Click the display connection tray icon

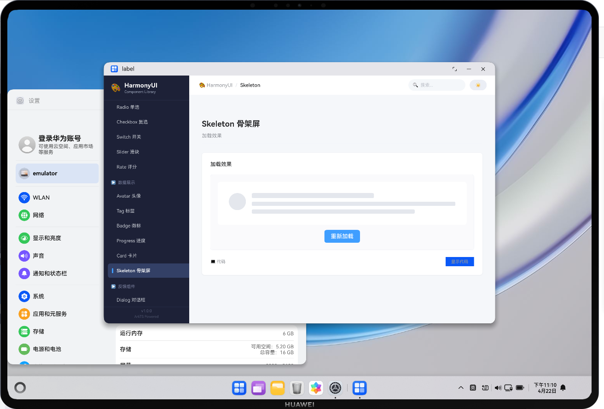(x=509, y=388)
